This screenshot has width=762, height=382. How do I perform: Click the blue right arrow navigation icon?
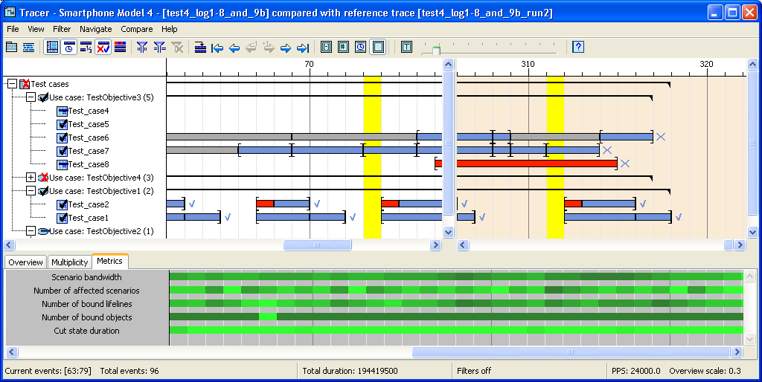tap(285, 48)
